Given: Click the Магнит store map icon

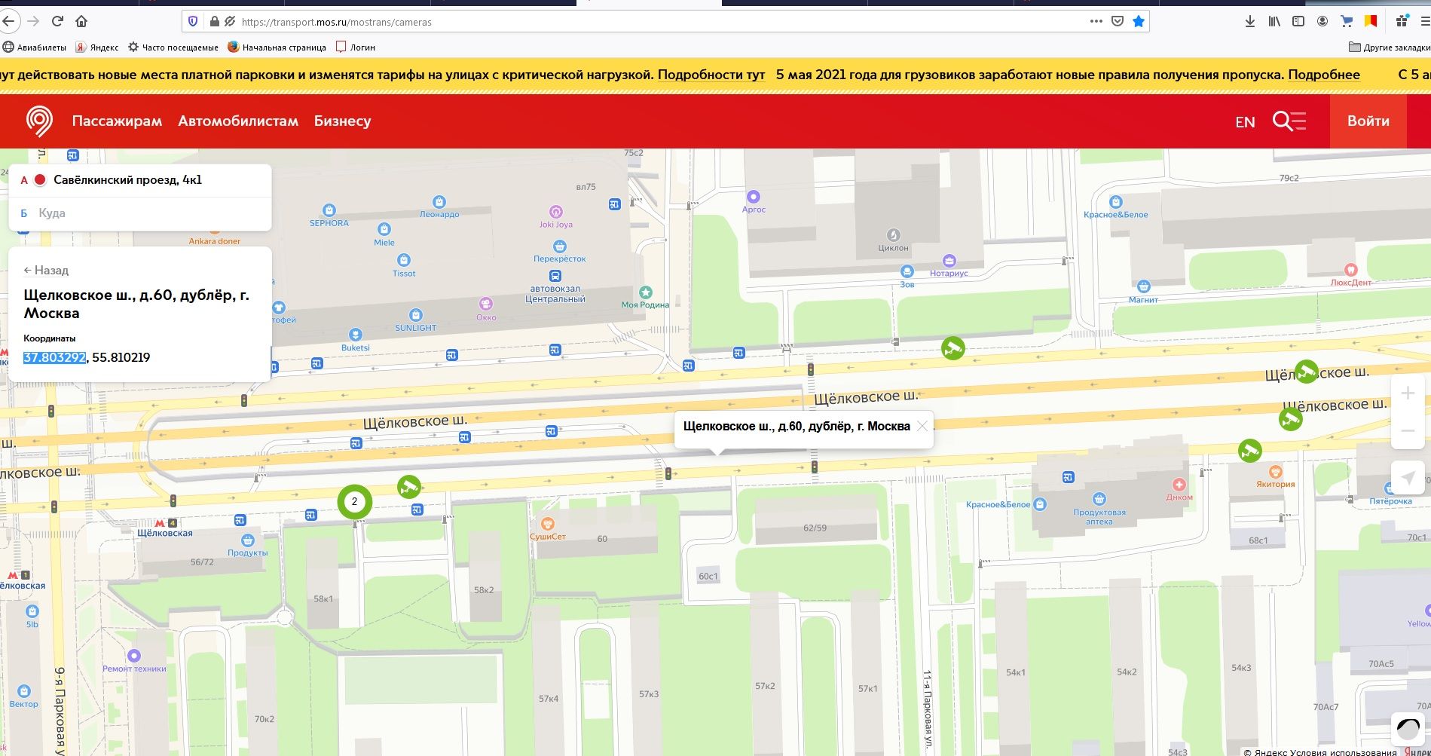Looking at the screenshot, I should tap(1144, 286).
